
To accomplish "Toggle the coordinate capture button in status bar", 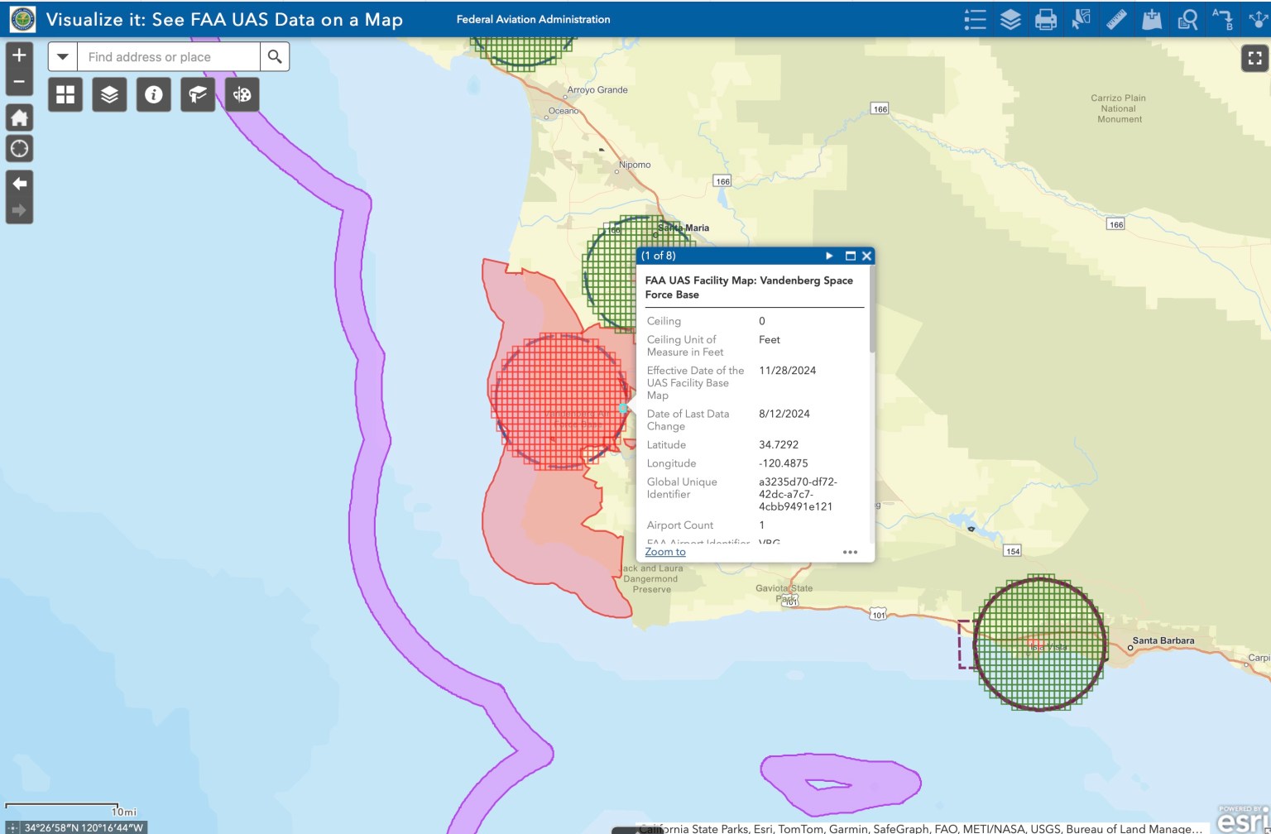I will tap(12, 827).
